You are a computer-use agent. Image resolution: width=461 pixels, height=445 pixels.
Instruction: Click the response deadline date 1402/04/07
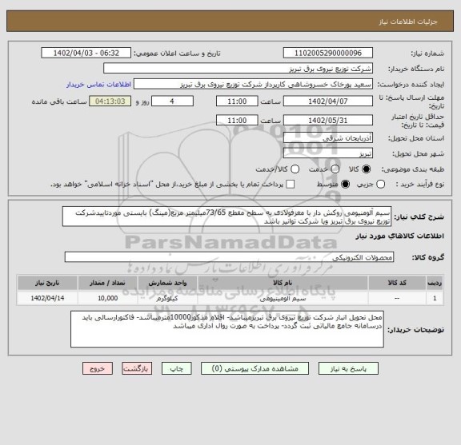(328, 101)
